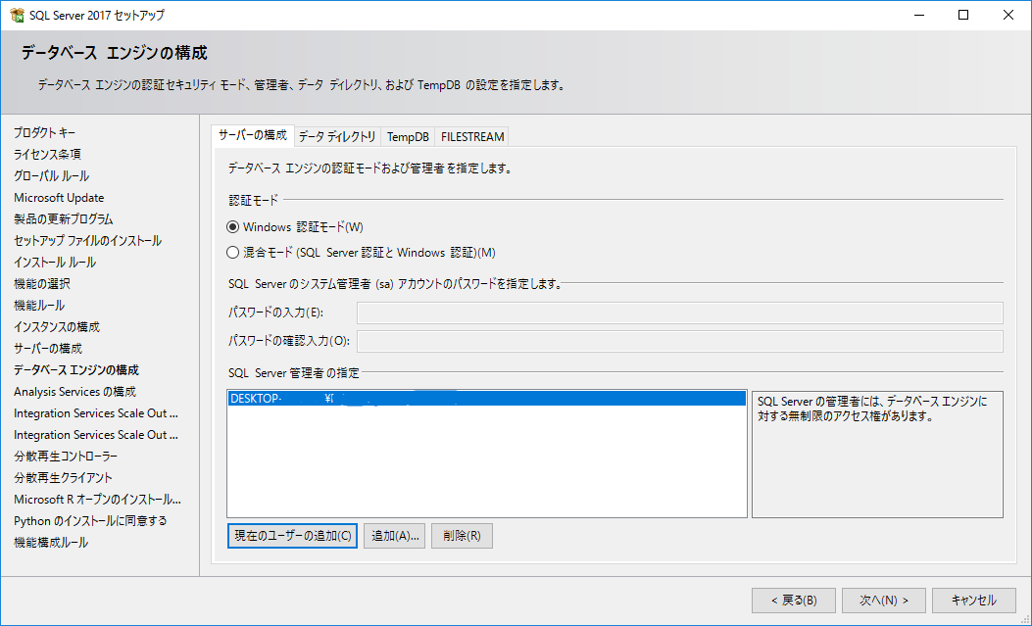Select 混合モード authentication radio button
This screenshot has width=1032, height=626.
(233, 252)
